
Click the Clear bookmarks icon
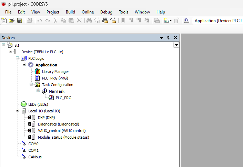click(147, 20)
